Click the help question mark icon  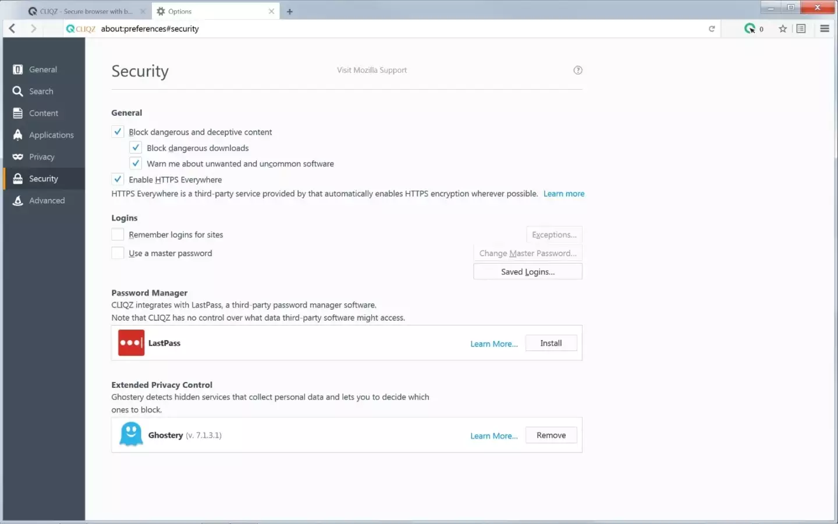pos(578,70)
